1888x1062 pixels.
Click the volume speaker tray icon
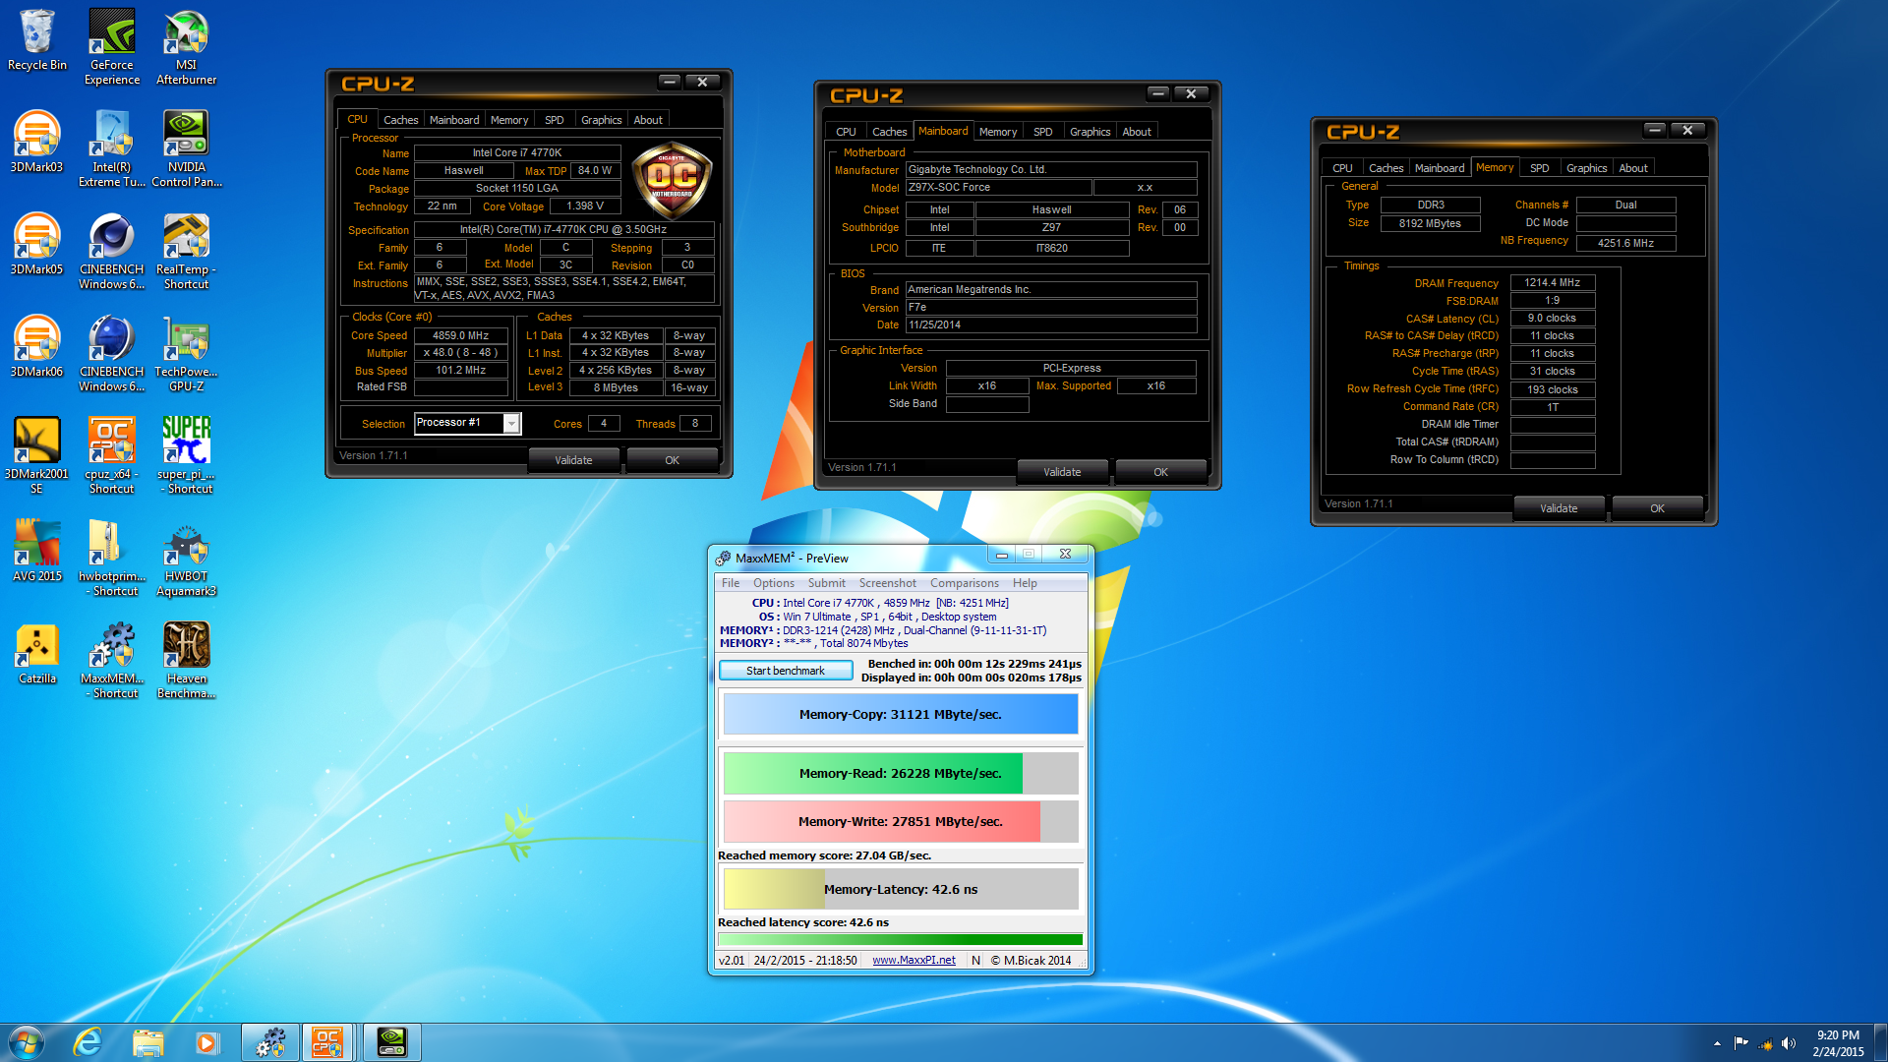tap(1789, 1043)
